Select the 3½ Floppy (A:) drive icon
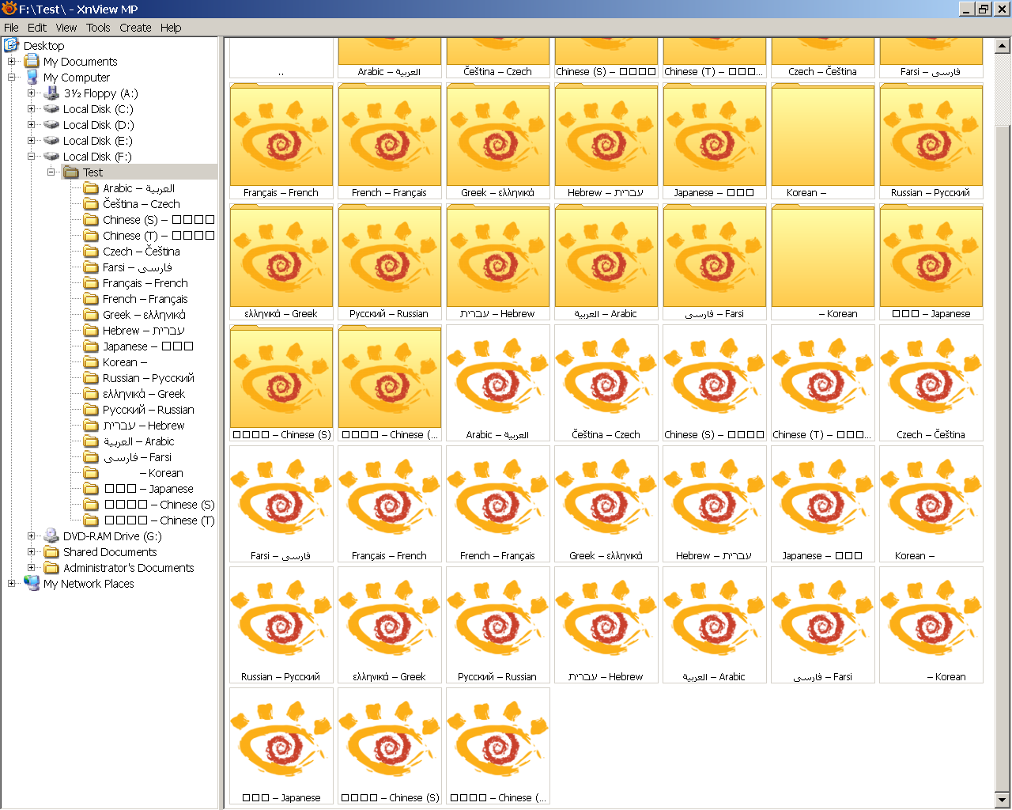Image resolution: width=1012 pixels, height=810 pixels. [51, 93]
